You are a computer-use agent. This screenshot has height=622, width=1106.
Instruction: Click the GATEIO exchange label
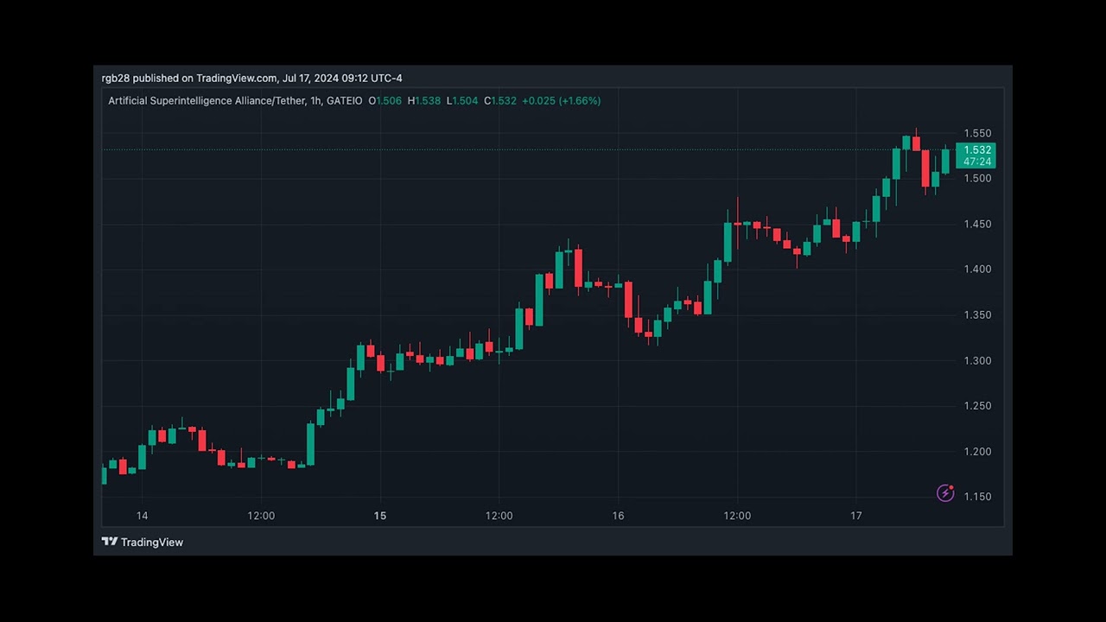pyautogui.click(x=345, y=101)
